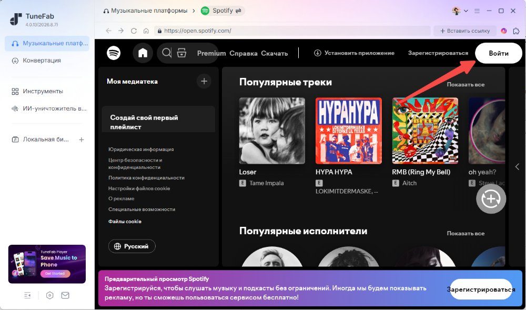Click Tame Impala artist name
This screenshot has width=526, height=310.
[x=266, y=183]
